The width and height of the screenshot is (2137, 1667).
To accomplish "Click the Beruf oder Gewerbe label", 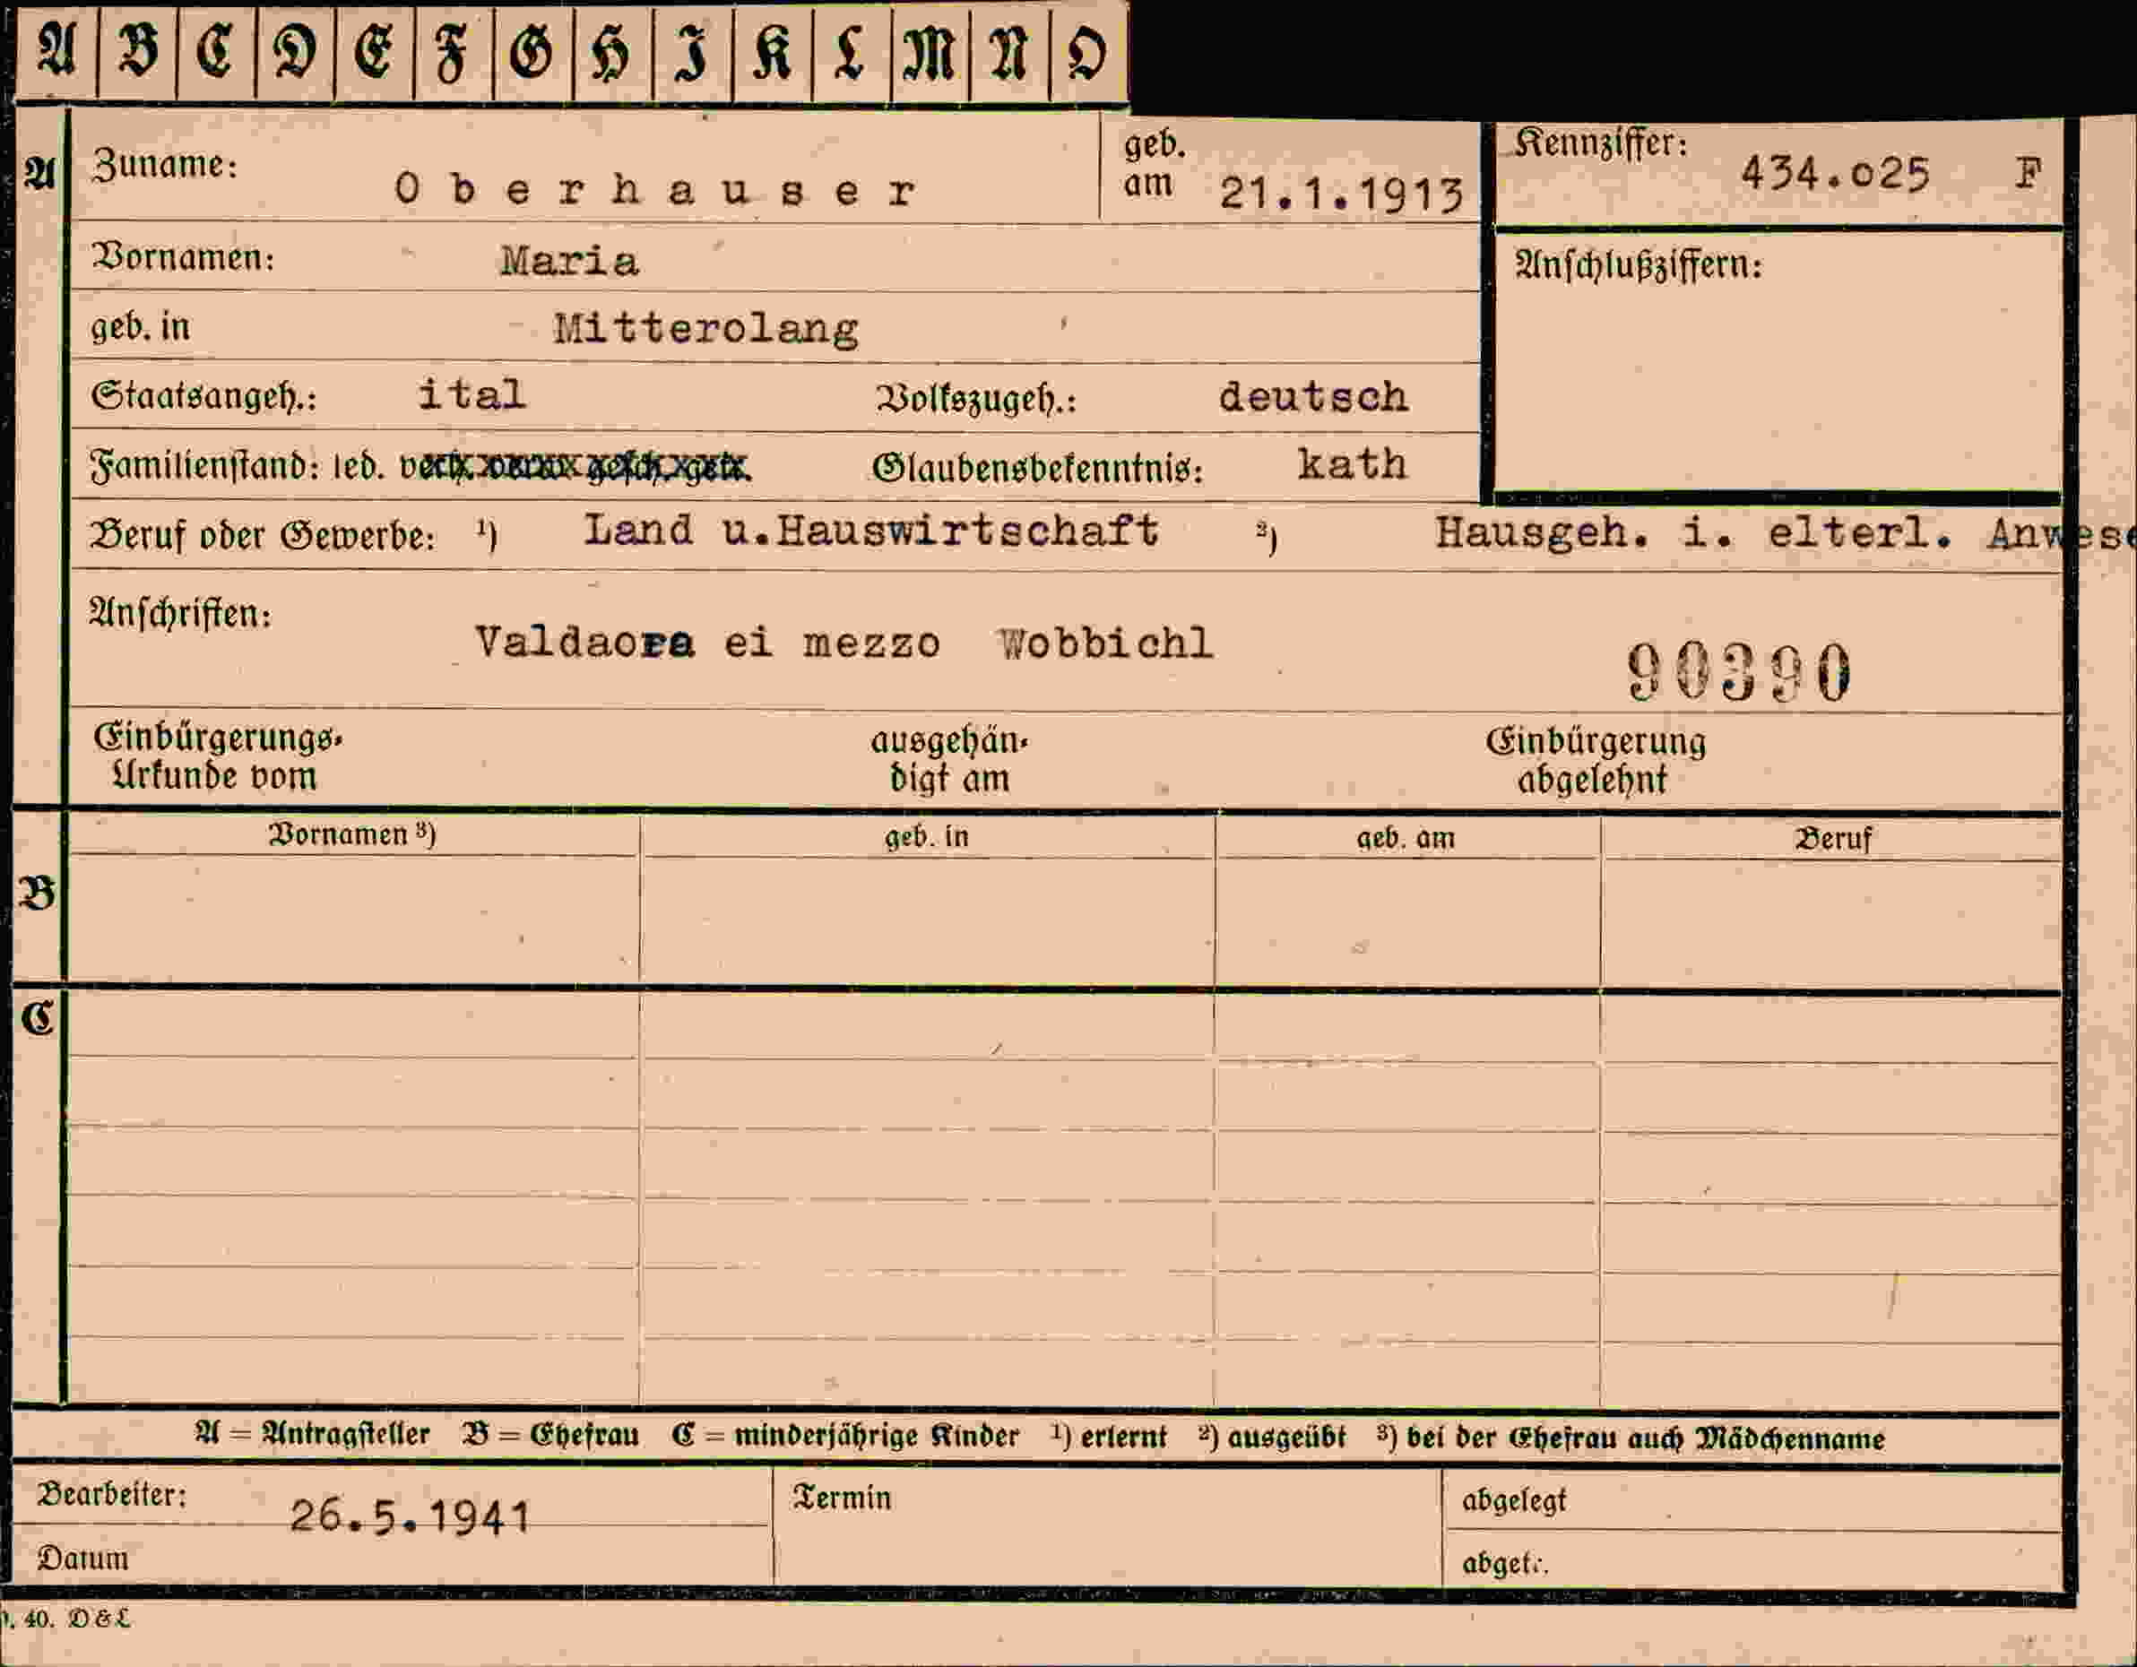I will (263, 536).
